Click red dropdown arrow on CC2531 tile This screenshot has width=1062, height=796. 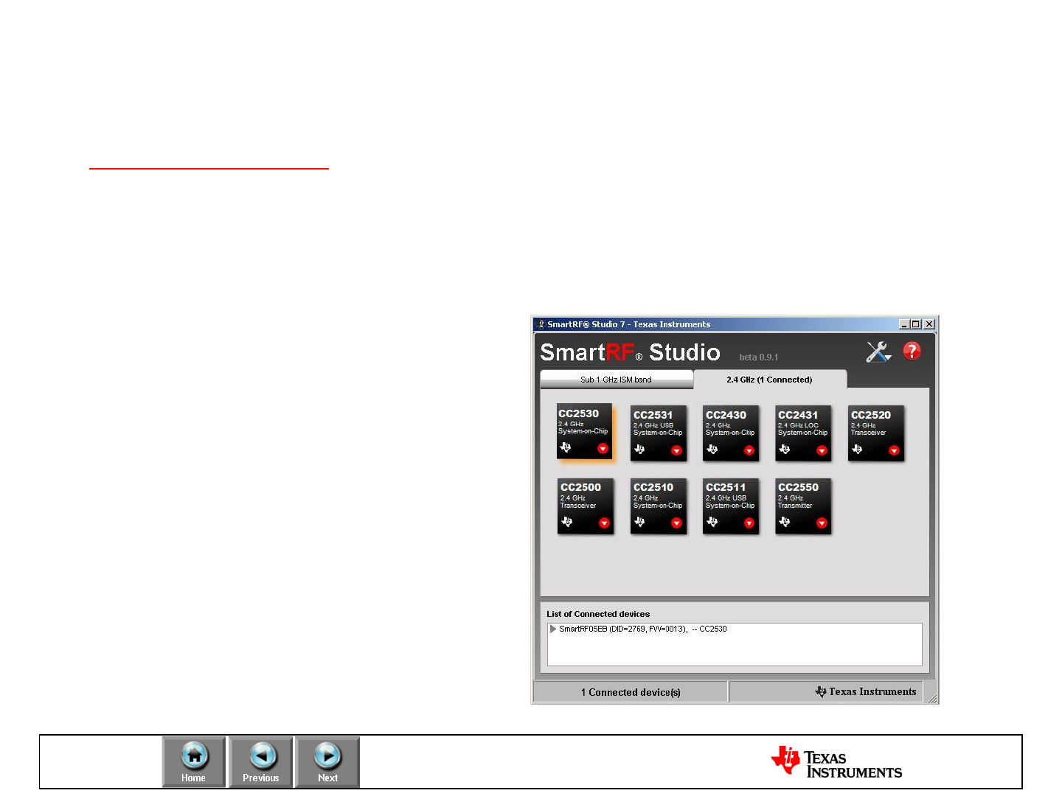pos(676,450)
